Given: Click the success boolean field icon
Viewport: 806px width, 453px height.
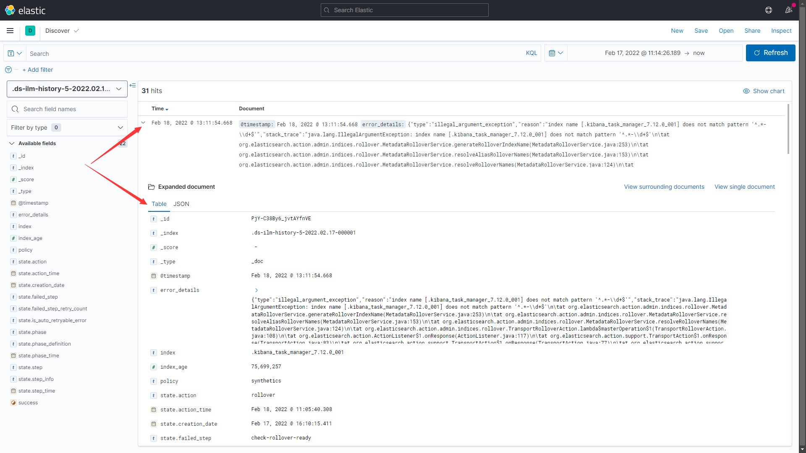Looking at the screenshot, I should (13, 403).
